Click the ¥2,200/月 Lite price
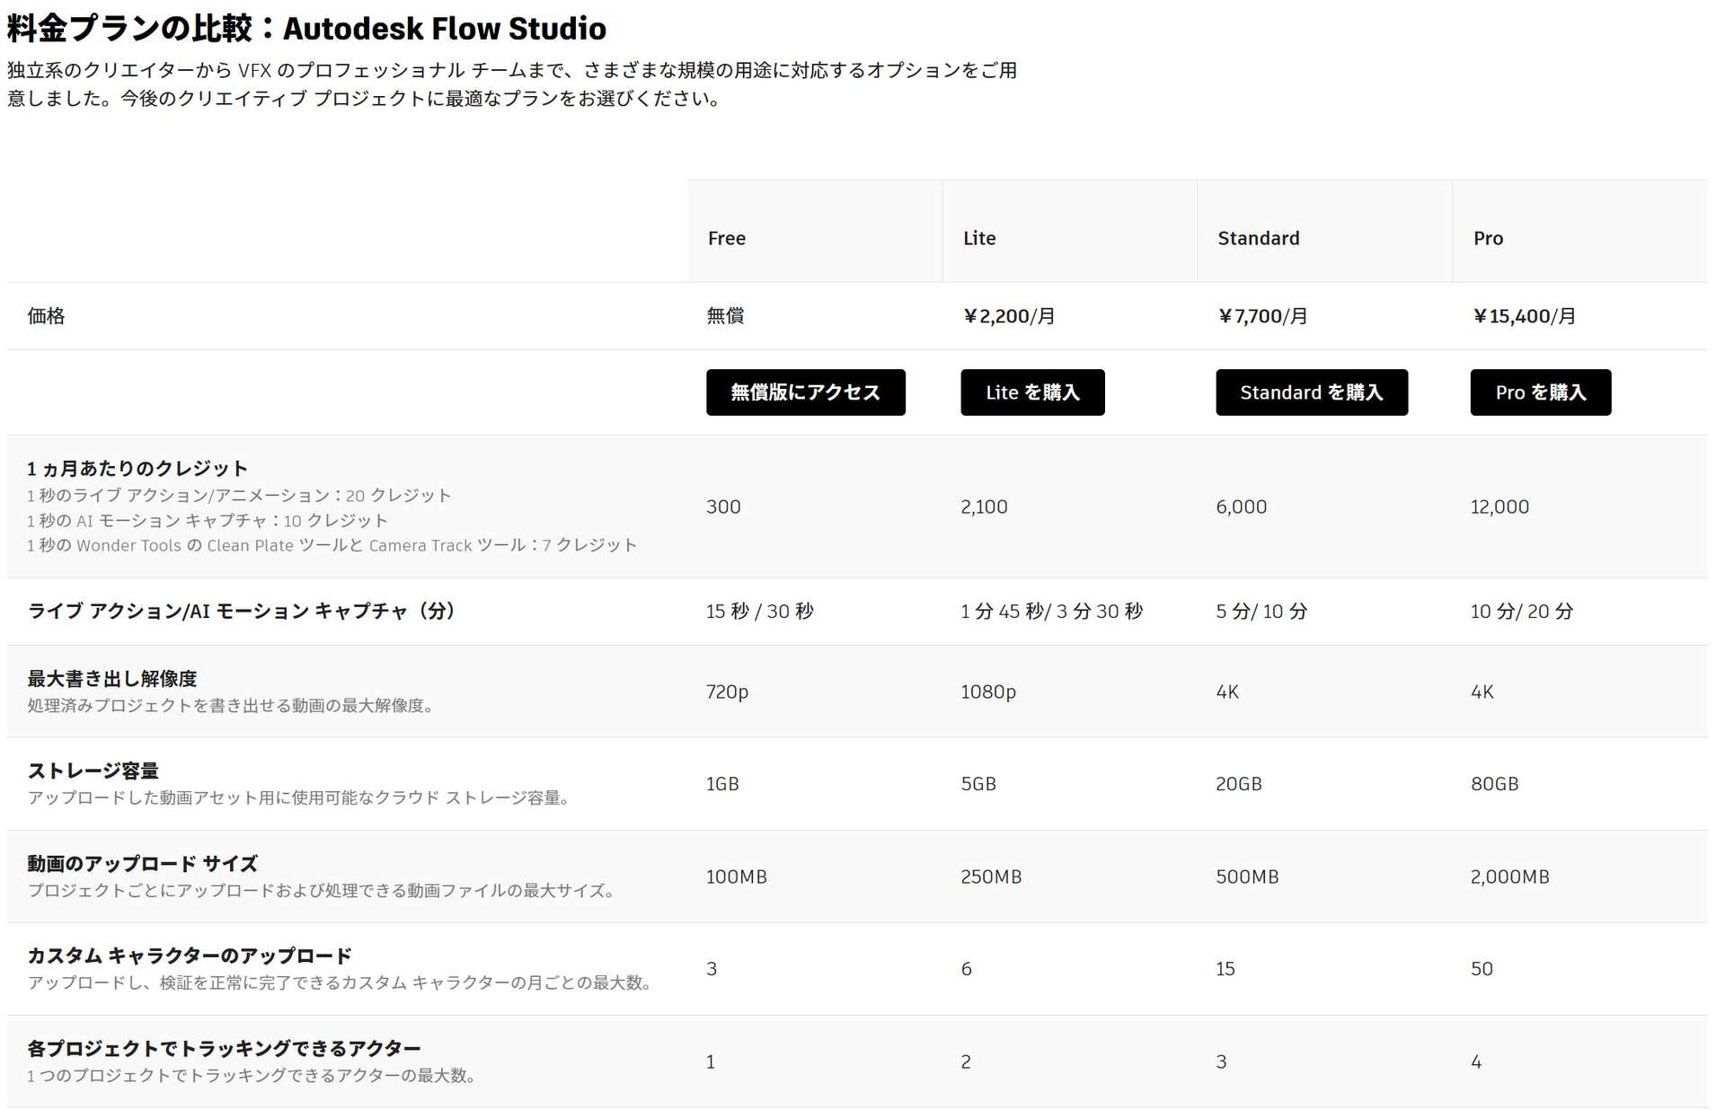This screenshot has width=1725, height=1110. pos(1008,316)
